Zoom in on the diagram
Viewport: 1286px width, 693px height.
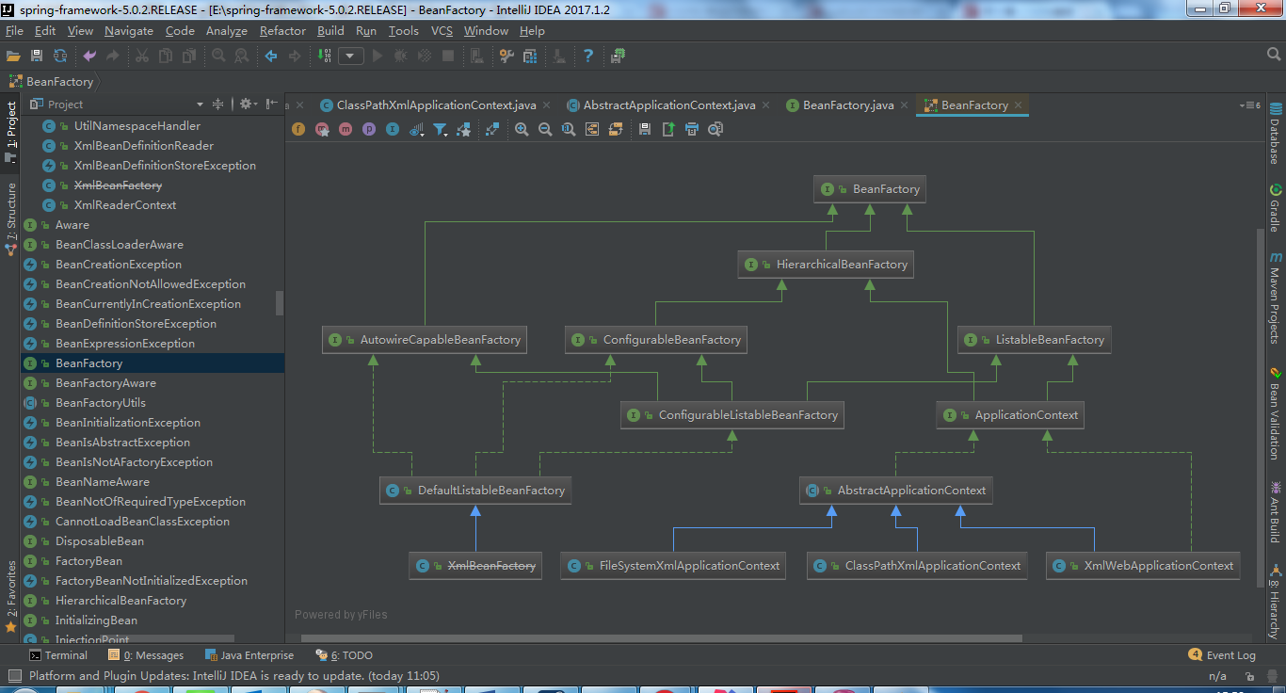coord(522,129)
